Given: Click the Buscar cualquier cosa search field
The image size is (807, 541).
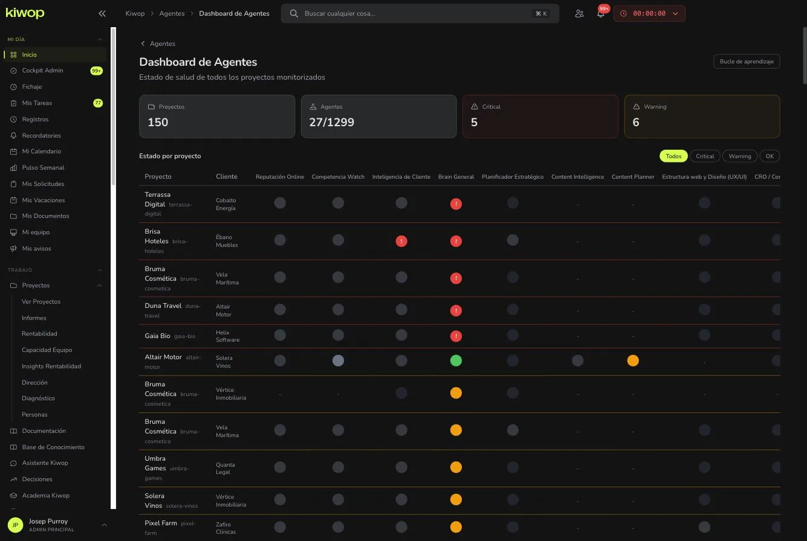Looking at the screenshot, I should point(420,13).
